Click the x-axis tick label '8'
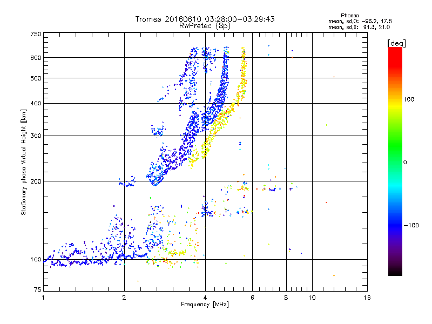The width and height of the screenshot is (432, 324). point(286,298)
